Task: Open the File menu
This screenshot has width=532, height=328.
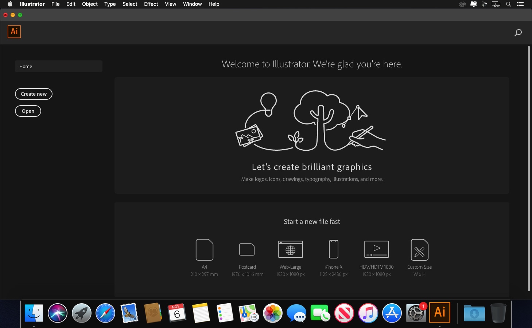Action: coord(55,4)
